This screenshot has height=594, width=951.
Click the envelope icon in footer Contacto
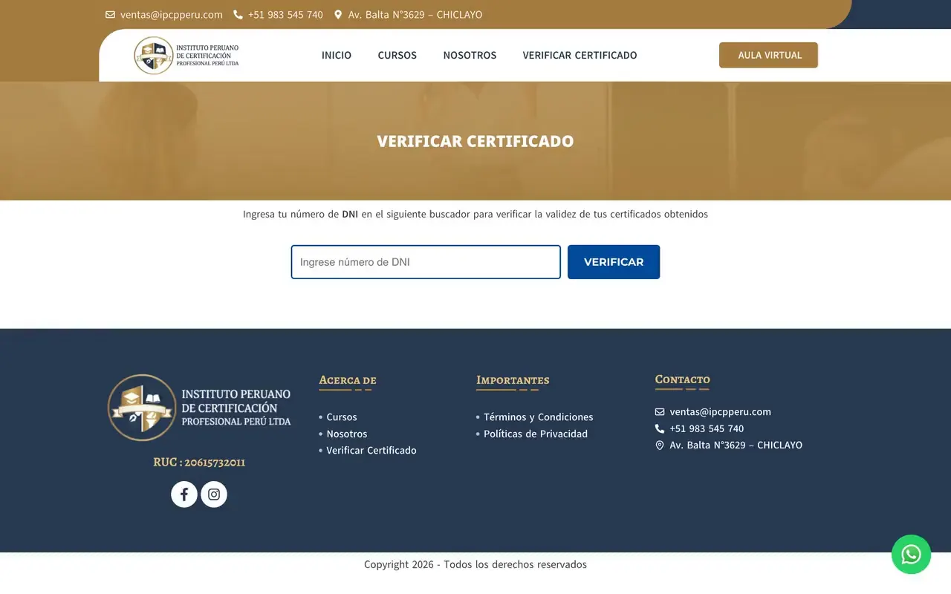(x=660, y=412)
